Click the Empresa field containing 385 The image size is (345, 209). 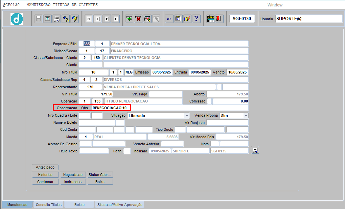click(x=87, y=44)
